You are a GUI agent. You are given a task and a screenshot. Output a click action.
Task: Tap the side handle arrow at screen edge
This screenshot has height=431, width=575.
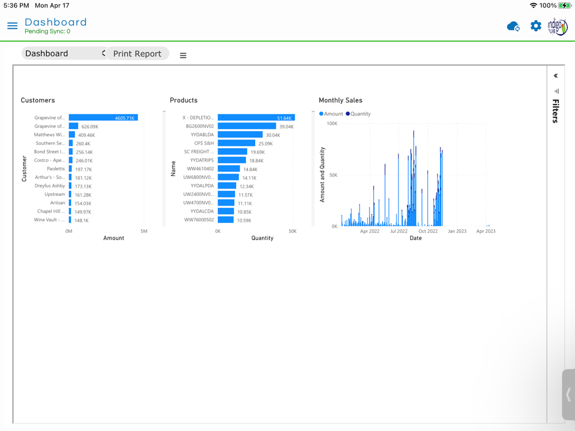click(x=569, y=395)
